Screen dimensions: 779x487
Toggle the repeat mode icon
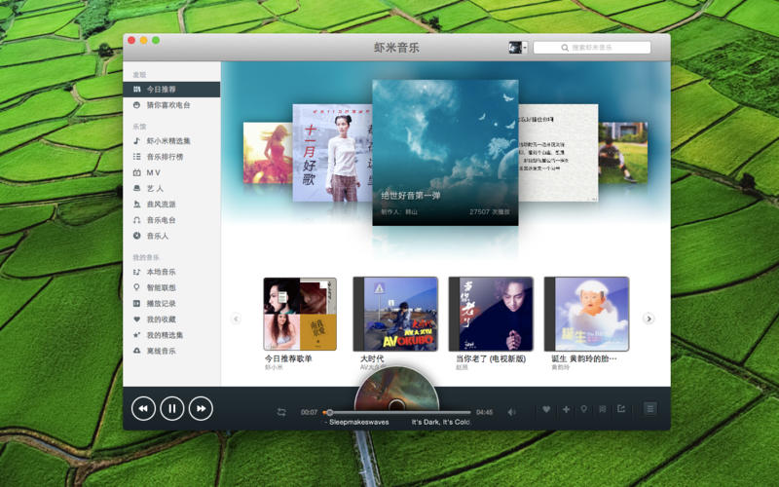[x=281, y=412]
